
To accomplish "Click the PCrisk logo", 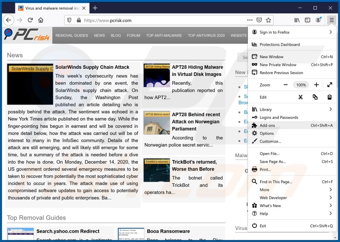I will 27,35.
